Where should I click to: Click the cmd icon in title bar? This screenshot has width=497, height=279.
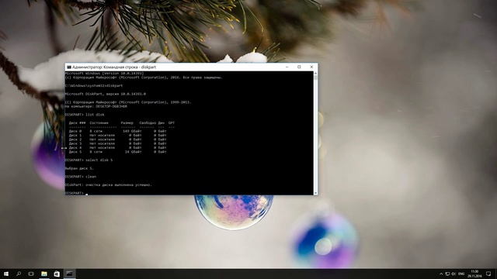(x=69, y=67)
